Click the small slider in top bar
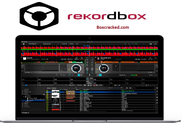The image size is (182, 124). (x=145, y=44)
